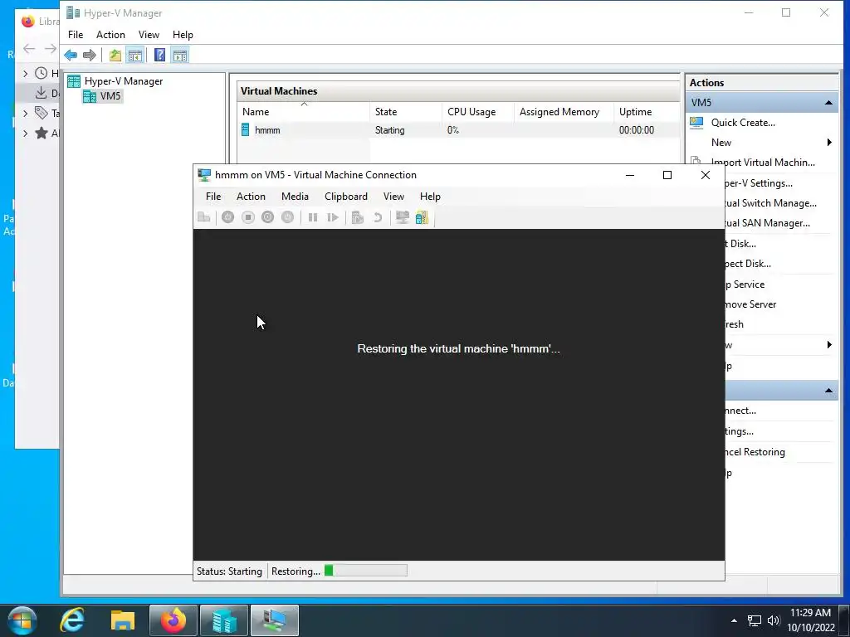Click Ctrl+Alt+Delete icon in VM Connection toolbar
The width and height of the screenshot is (850, 637).
pyautogui.click(x=204, y=217)
